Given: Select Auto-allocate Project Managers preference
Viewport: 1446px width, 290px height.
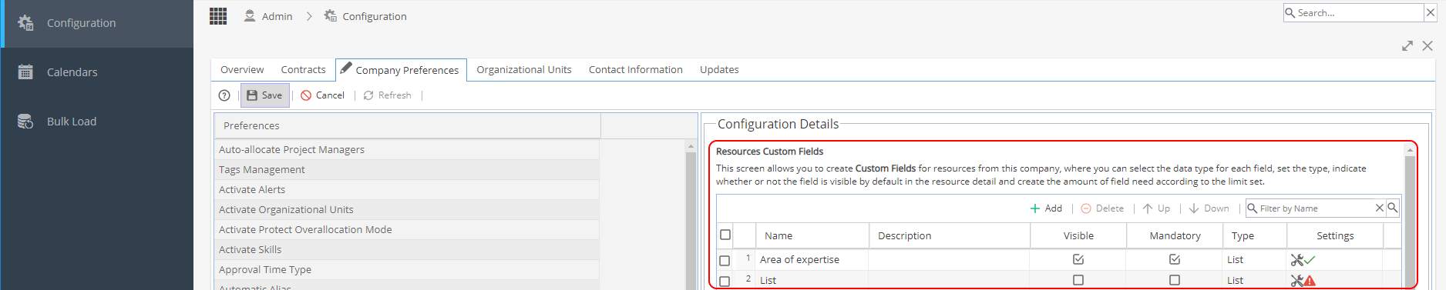Looking at the screenshot, I should click(407, 150).
